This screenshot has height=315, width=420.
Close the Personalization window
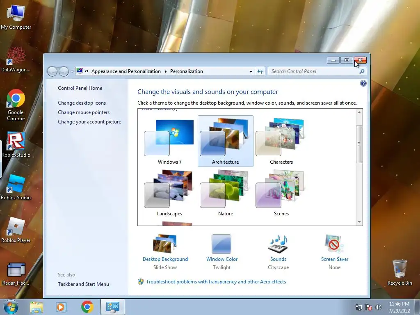coord(360,60)
